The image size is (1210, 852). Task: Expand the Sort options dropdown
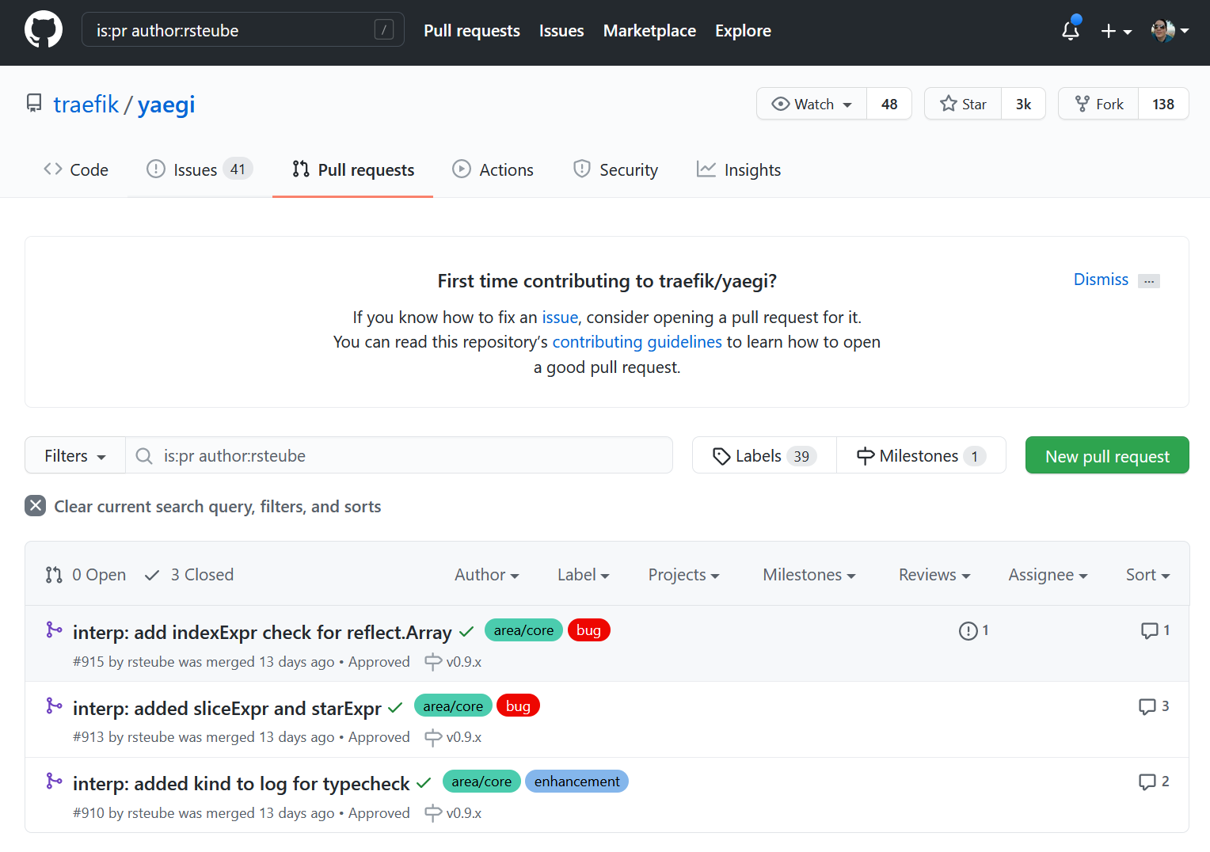(1146, 574)
